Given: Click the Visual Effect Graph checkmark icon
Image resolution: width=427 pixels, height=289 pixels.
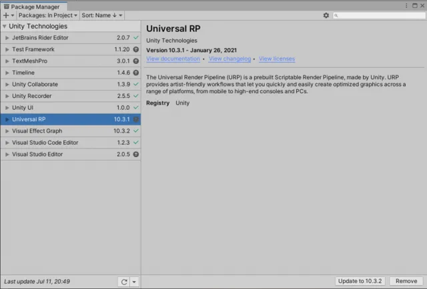Looking at the screenshot, I should pos(136,131).
